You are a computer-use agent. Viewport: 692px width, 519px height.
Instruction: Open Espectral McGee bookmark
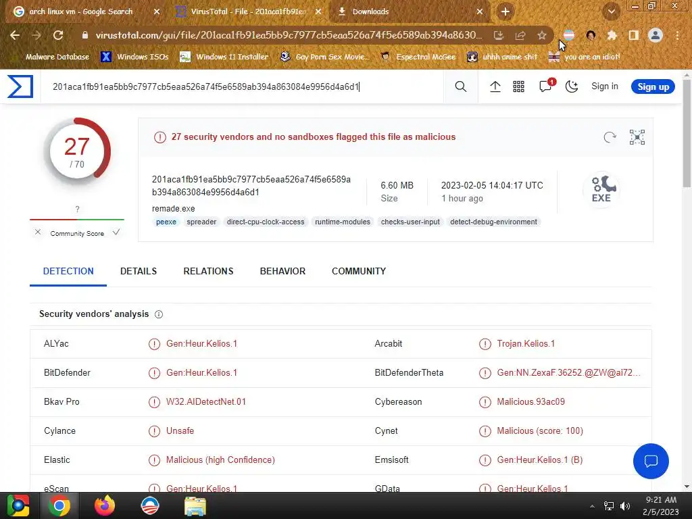pos(418,57)
